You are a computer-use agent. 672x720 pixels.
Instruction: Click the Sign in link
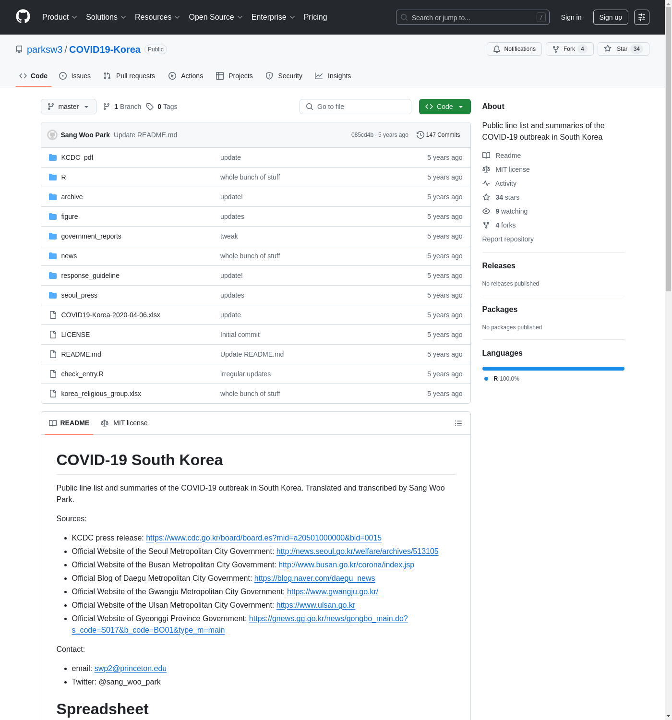coord(571,17)
